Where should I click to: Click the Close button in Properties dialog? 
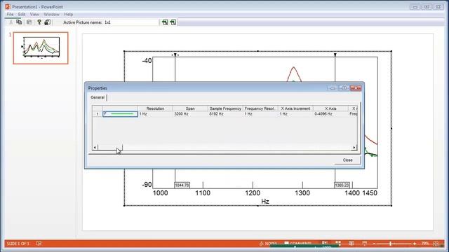[348, 160]
